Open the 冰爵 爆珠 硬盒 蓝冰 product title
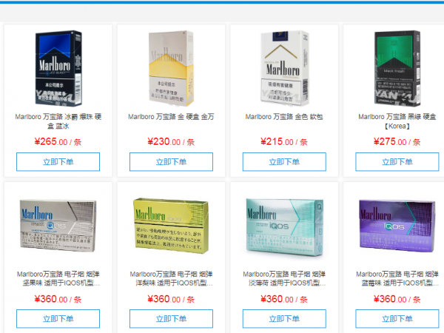 [x=58, y=121]
